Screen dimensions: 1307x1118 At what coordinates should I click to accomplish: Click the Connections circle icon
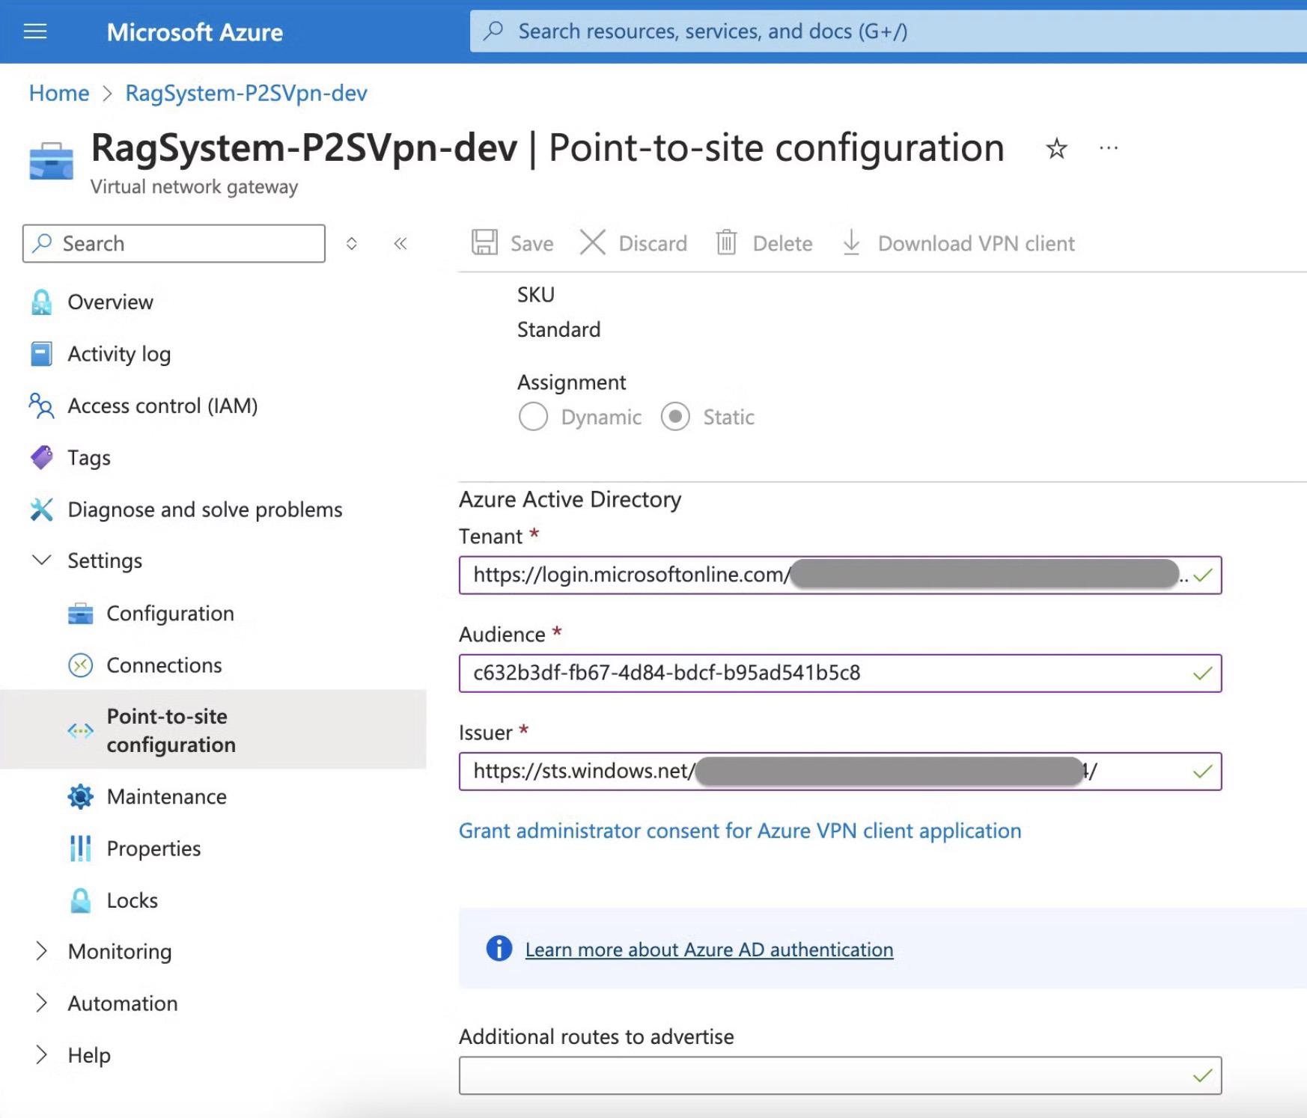click(81, 665)
